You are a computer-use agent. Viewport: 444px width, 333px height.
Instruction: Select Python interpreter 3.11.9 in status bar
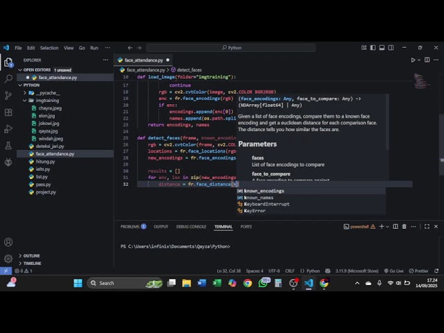357,271
